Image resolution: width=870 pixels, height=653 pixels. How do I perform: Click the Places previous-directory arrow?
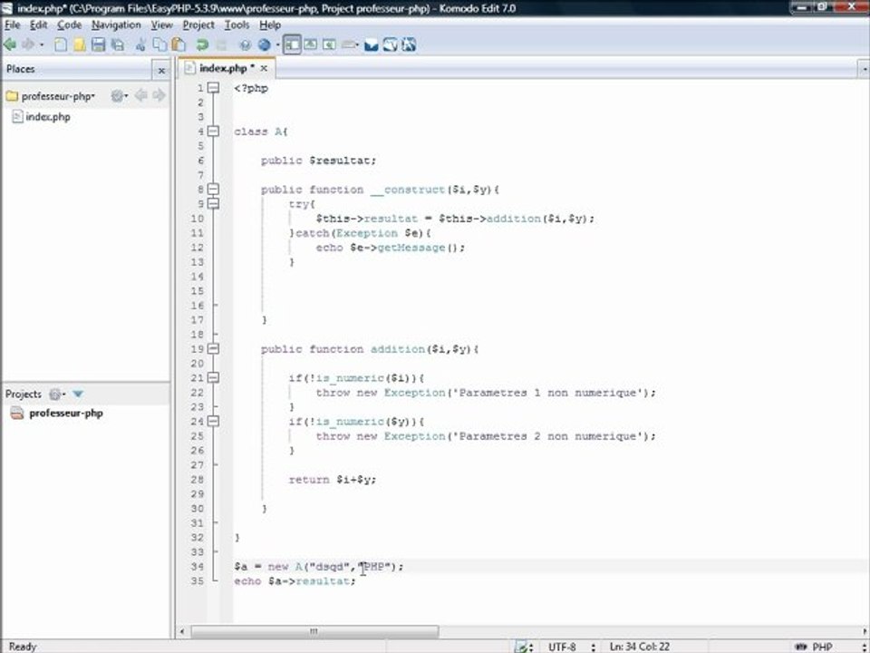141,96
